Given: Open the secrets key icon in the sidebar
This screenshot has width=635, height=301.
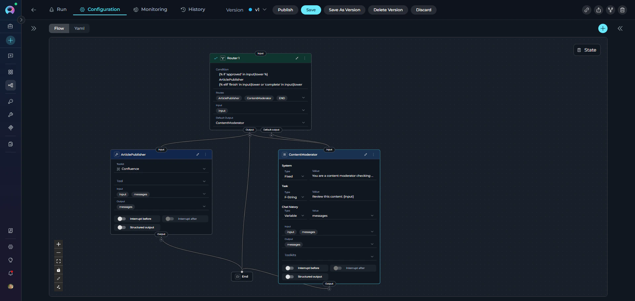Looking at the screenshot, I should [11, 101].
